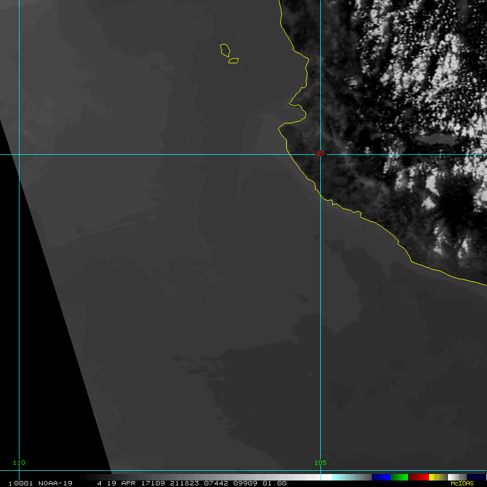Click intersection of 110 meridian and 20 parallel
487x487 pixels.
pyautogui.click(x=19, y=154)
